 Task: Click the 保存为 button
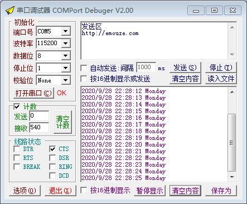tap(221, 191)
